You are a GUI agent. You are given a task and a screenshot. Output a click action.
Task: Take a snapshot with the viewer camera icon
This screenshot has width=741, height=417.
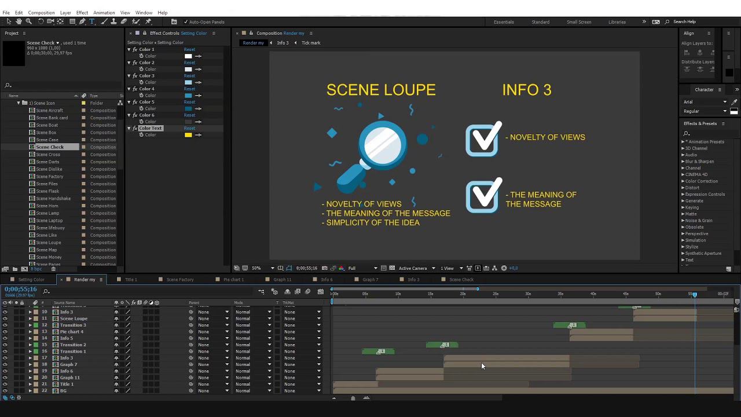tap(324, 268)
